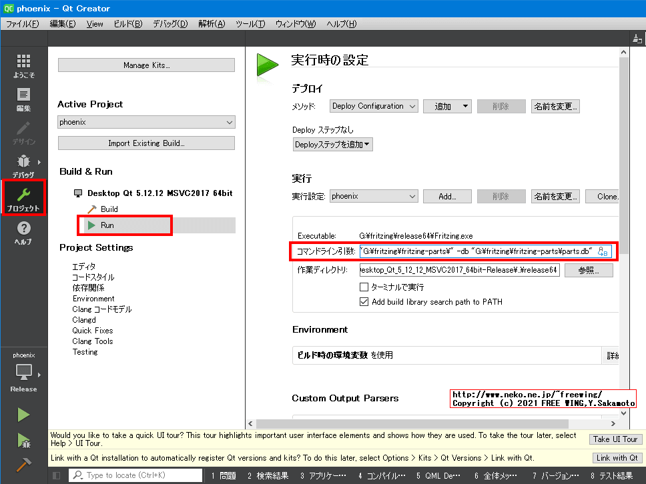Open the ファイル(F) menu

pos(22,24)
